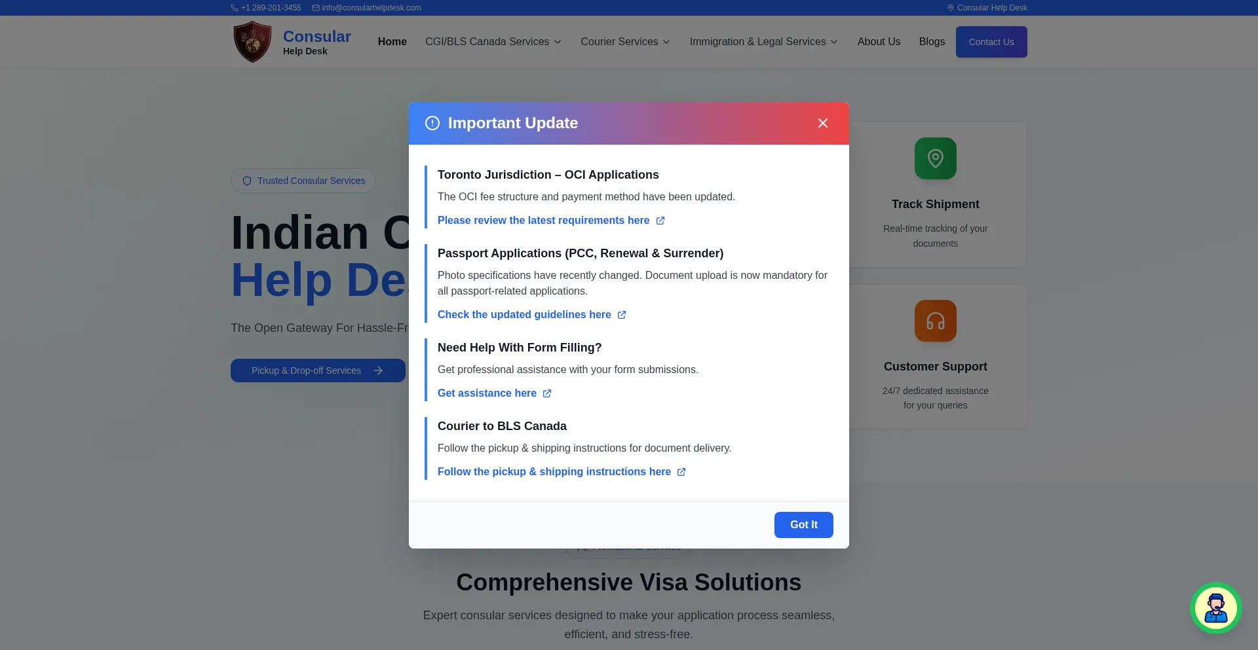Click the map pin icon beside Consular Help Desk
This screenshot has height=650, width=1258.
pyautogui.click(x=951, y=8)
